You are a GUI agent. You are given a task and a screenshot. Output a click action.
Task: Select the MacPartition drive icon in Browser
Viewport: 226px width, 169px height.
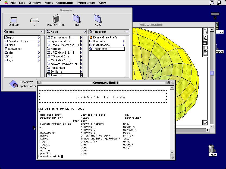point(56,19)
